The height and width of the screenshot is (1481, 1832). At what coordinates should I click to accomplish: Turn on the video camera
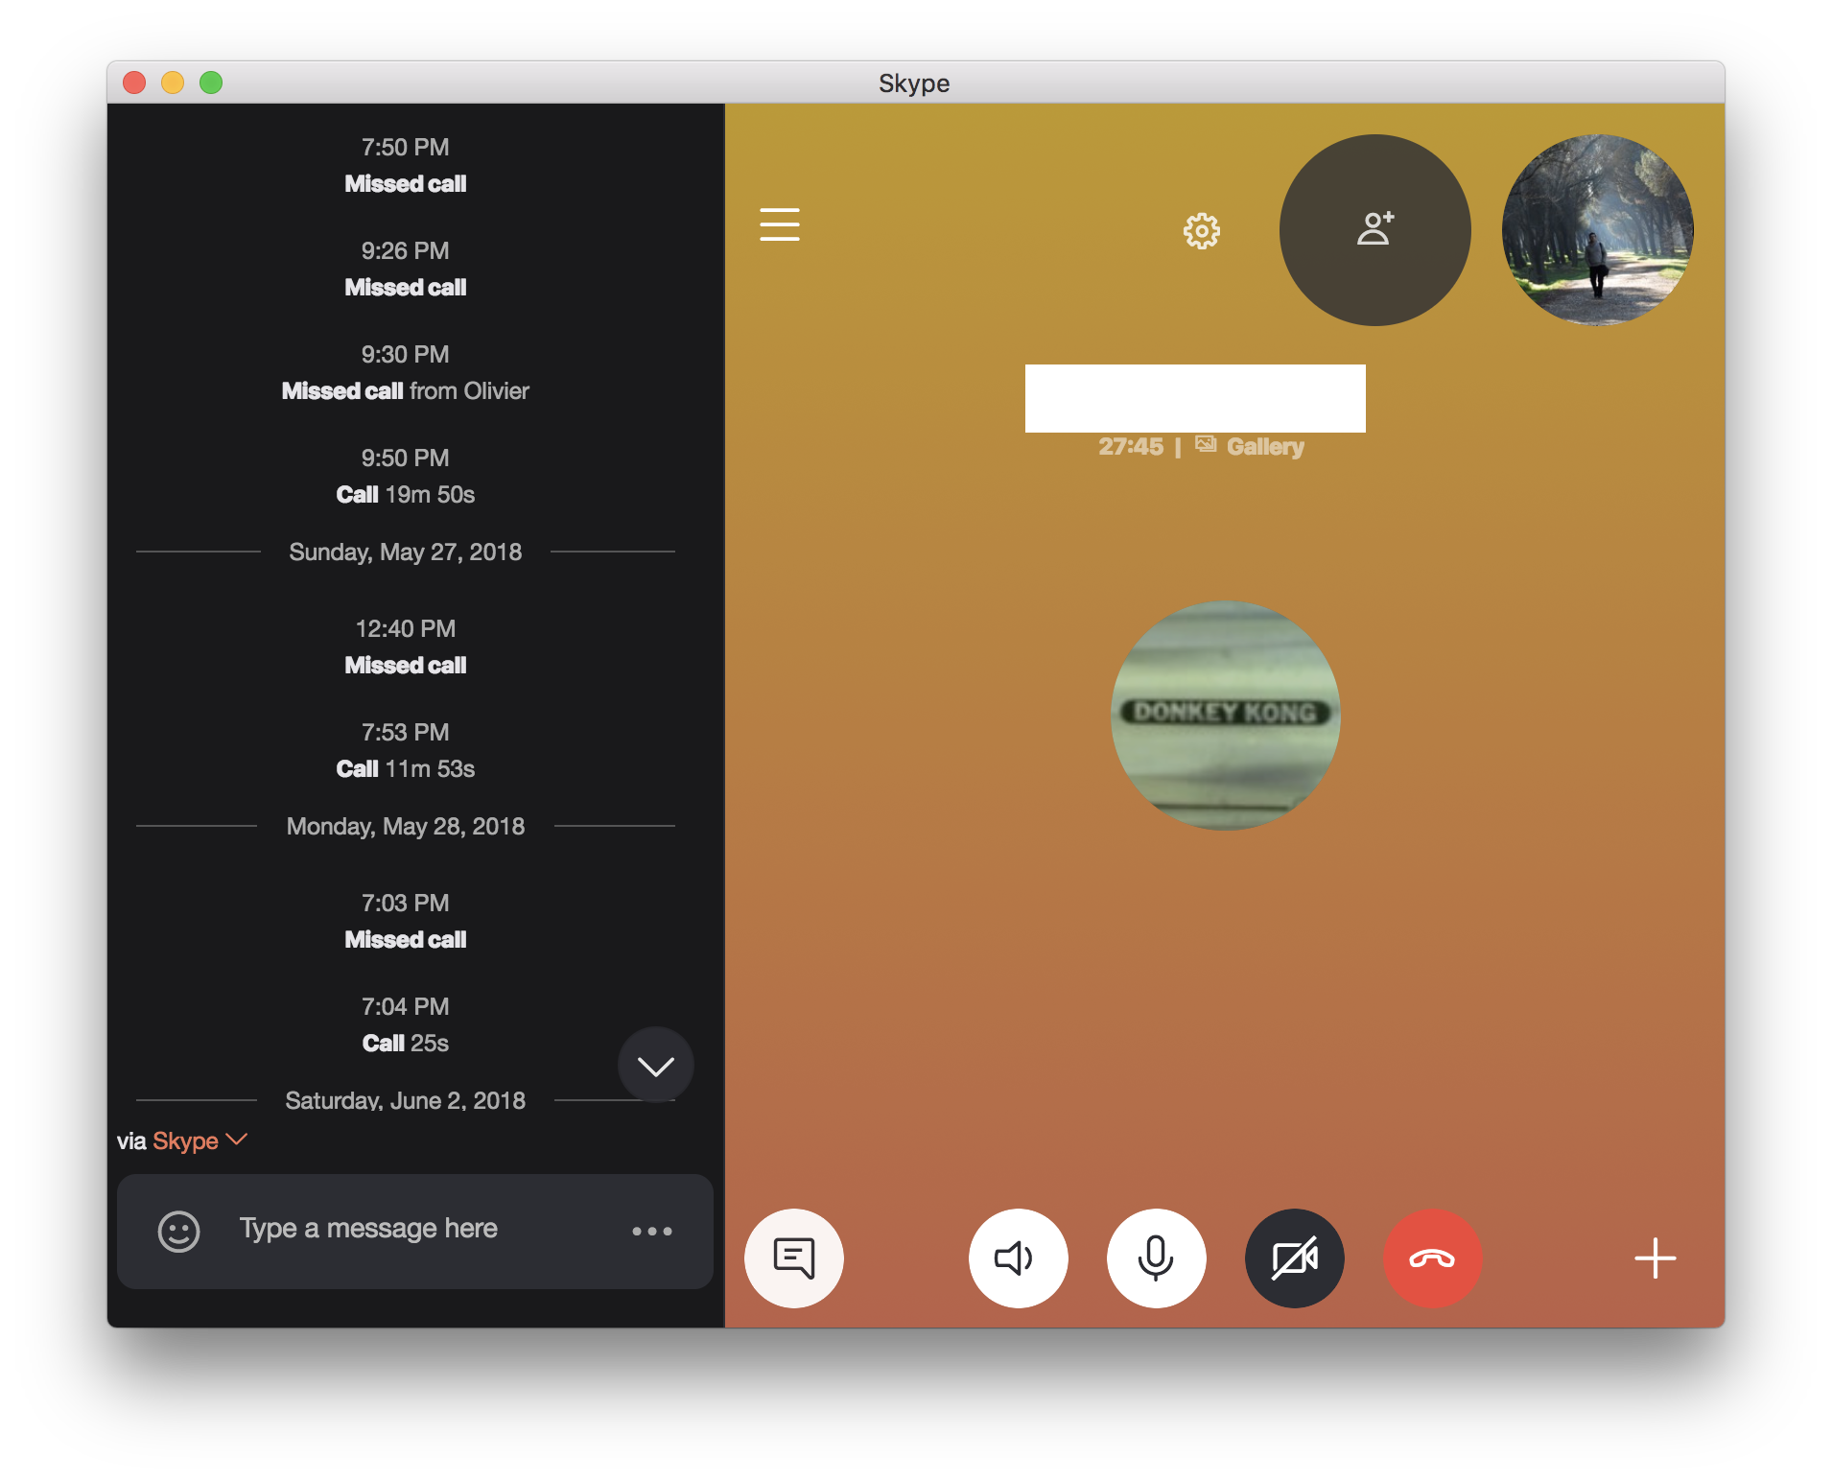1294,1258
